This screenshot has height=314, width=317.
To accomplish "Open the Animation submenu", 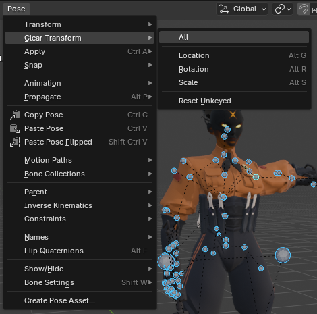I will click(x=80, y=83).
